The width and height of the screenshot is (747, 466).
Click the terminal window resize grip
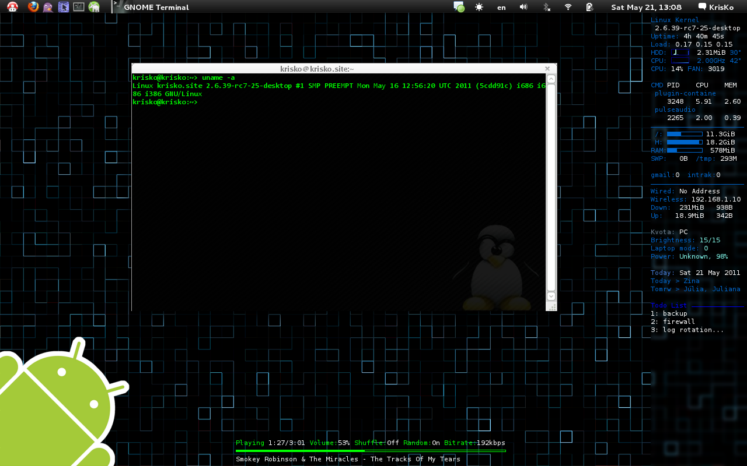coord(552,306)
